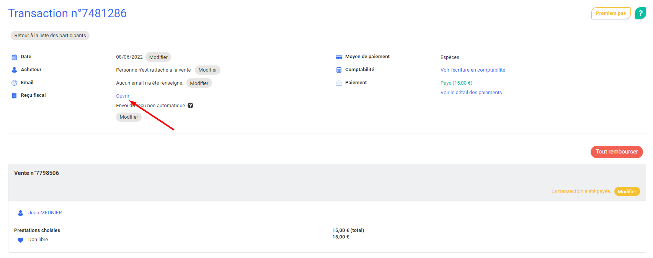Modify the buyer attached to the sale

tap(207, 70)
